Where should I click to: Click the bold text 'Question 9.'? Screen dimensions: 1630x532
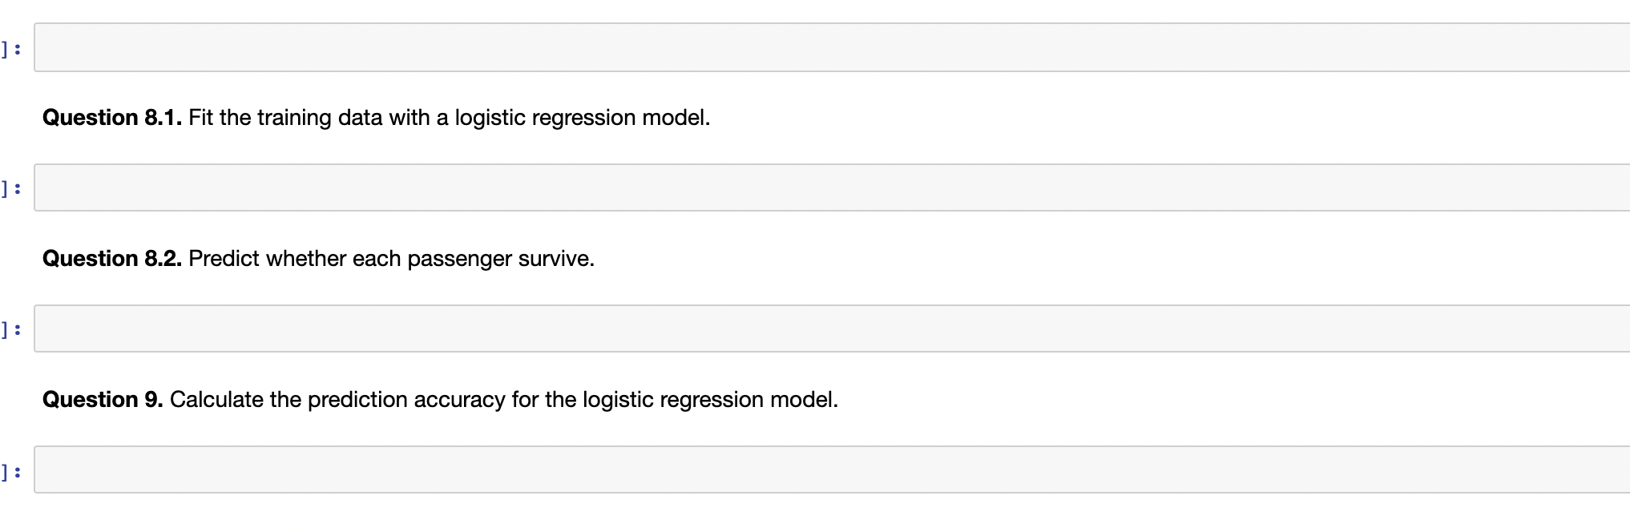(103, 399)
